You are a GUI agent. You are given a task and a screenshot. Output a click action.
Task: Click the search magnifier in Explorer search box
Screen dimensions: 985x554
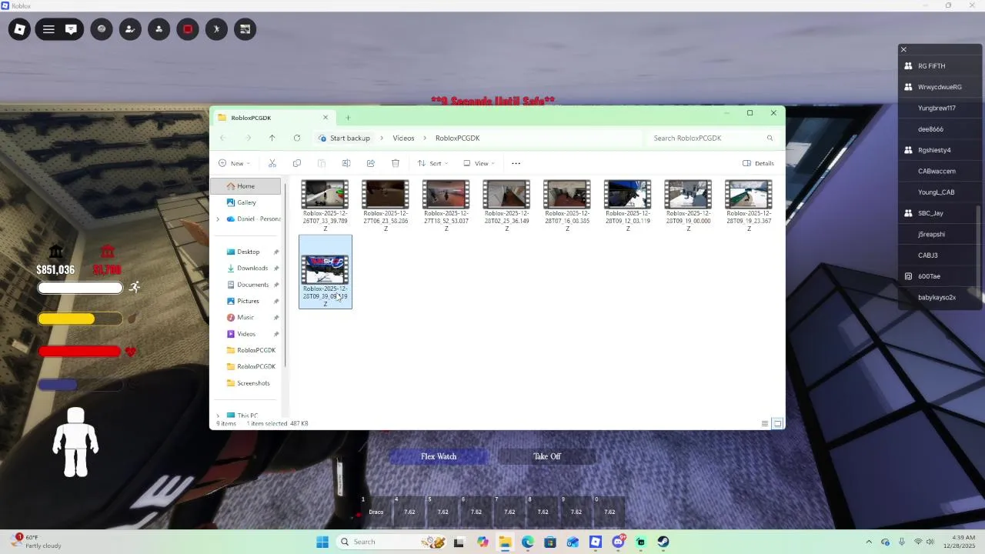[x=769, y=138]
